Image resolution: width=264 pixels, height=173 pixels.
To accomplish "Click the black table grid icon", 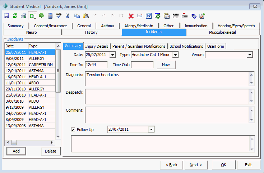I will pos(175,16).
